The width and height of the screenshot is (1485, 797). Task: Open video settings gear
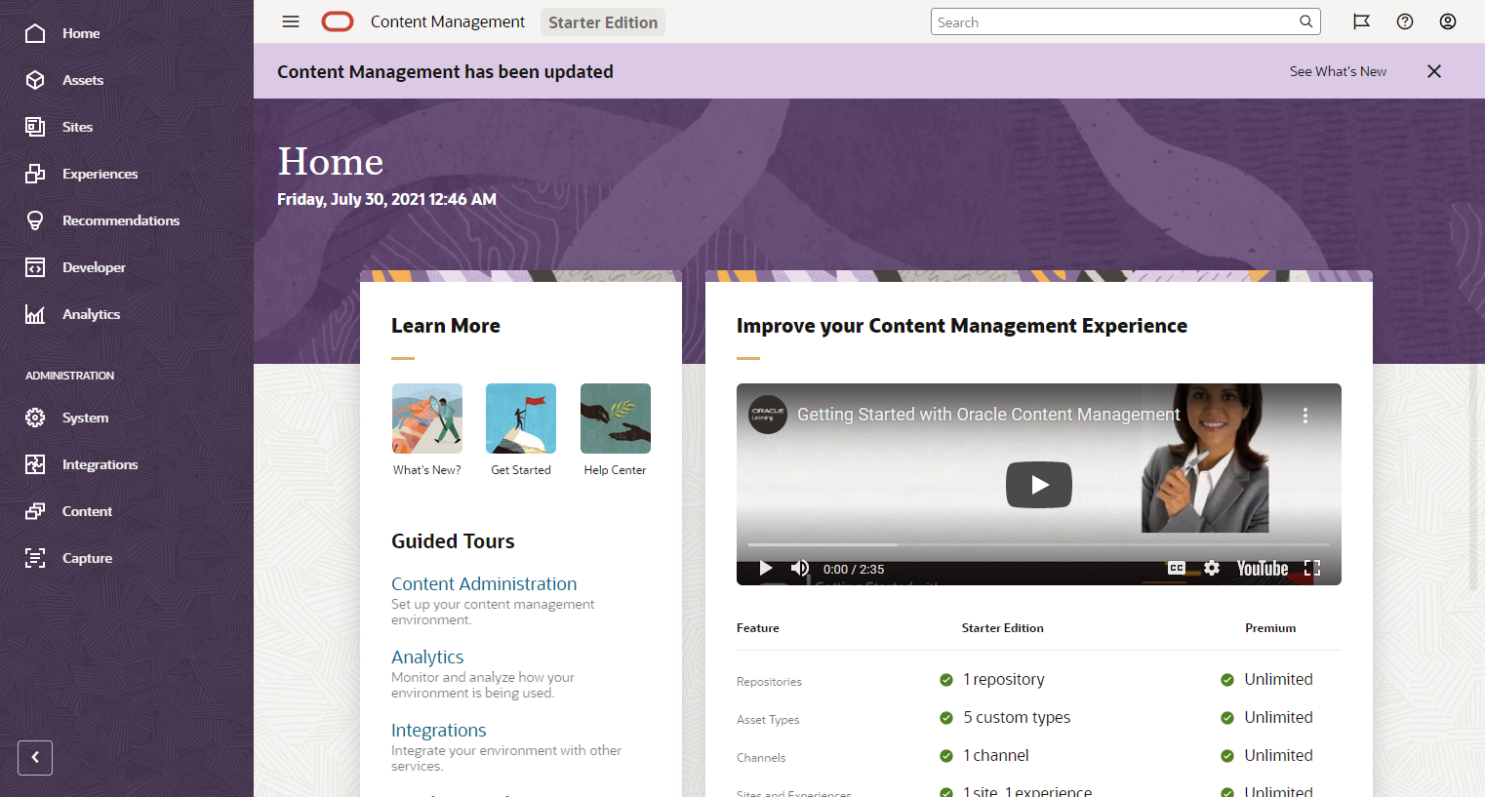pos(1212,568)
